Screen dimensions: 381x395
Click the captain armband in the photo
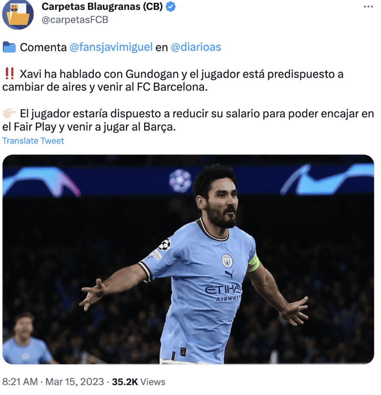pos(253,263)
